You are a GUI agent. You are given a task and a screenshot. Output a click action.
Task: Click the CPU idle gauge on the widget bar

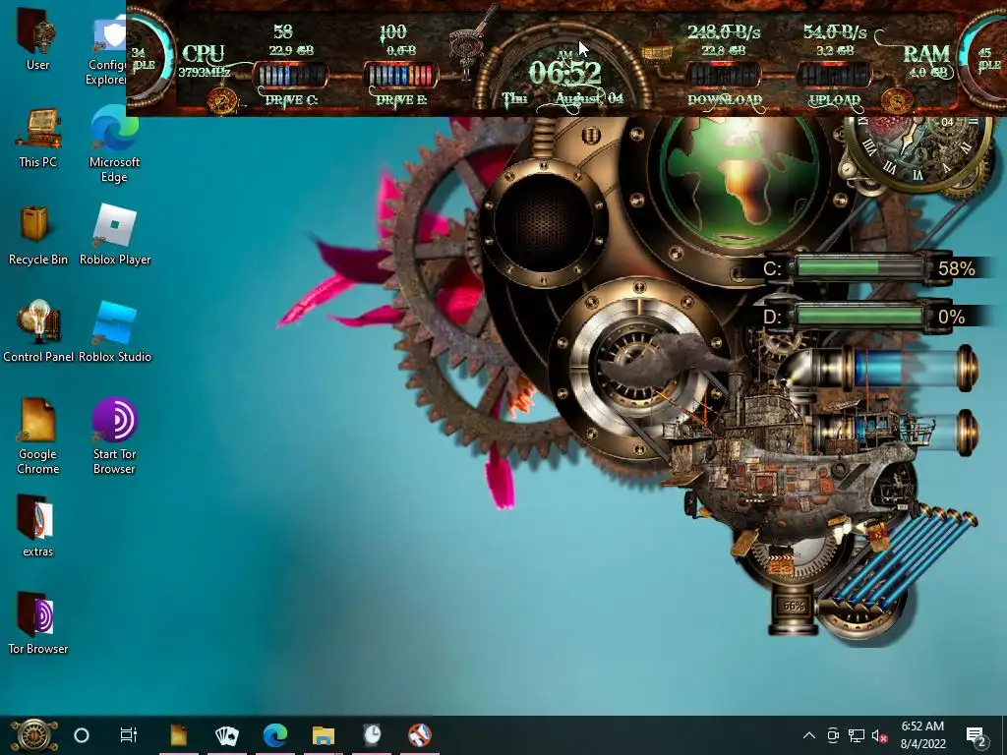[x=148, y=59]
